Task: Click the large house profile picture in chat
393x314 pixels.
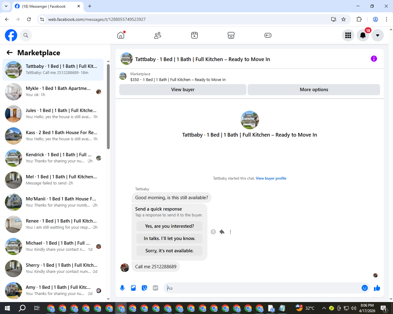Action: pyautogui.click(x=250, y=120)
